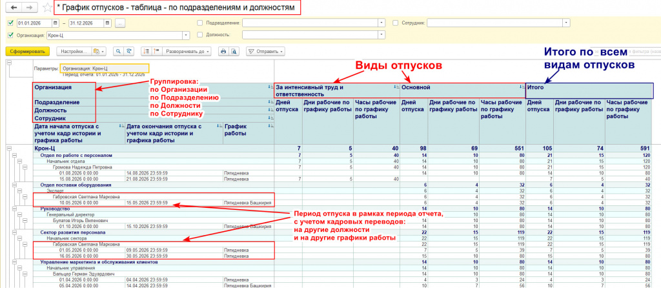Enable the Должность filter checkbox
The width and height of the screenshot is (661, 288).
tap(200, 35)
